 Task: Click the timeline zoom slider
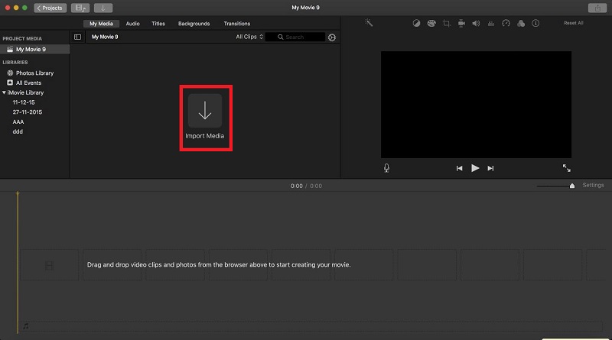point(556,186)
